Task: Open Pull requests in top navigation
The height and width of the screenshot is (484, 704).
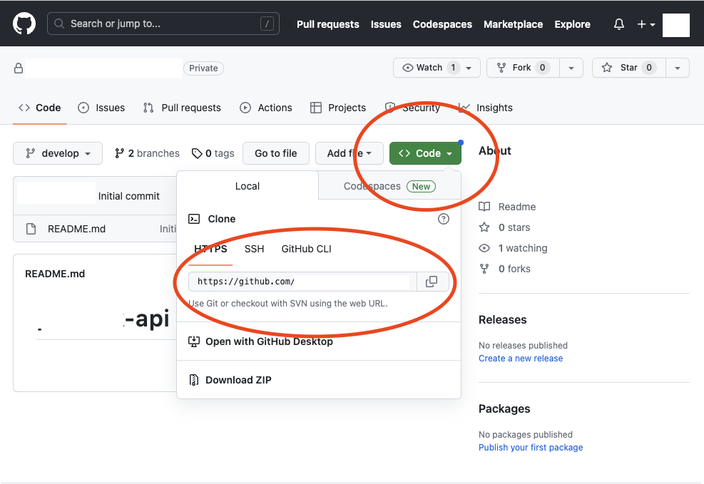Action: tap(328, 24)
